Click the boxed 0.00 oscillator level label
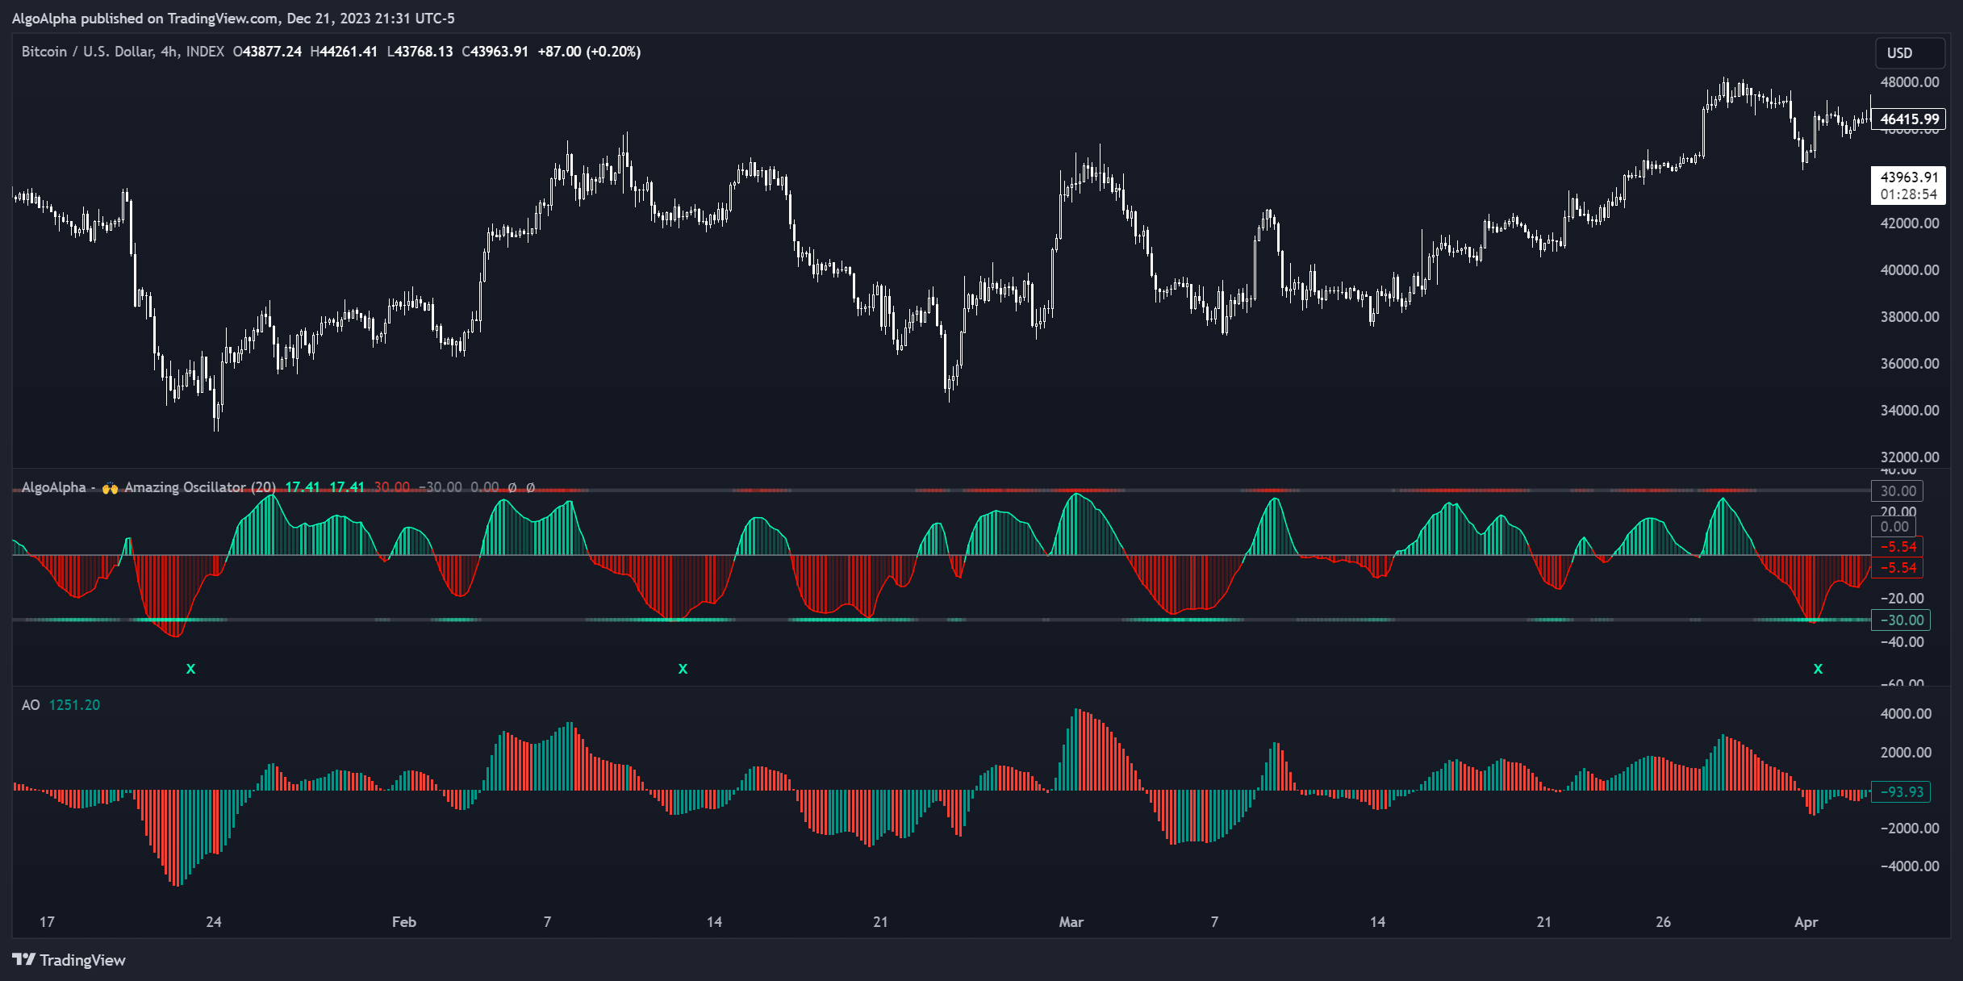The image size is (1963, 981). [1894, 527]
